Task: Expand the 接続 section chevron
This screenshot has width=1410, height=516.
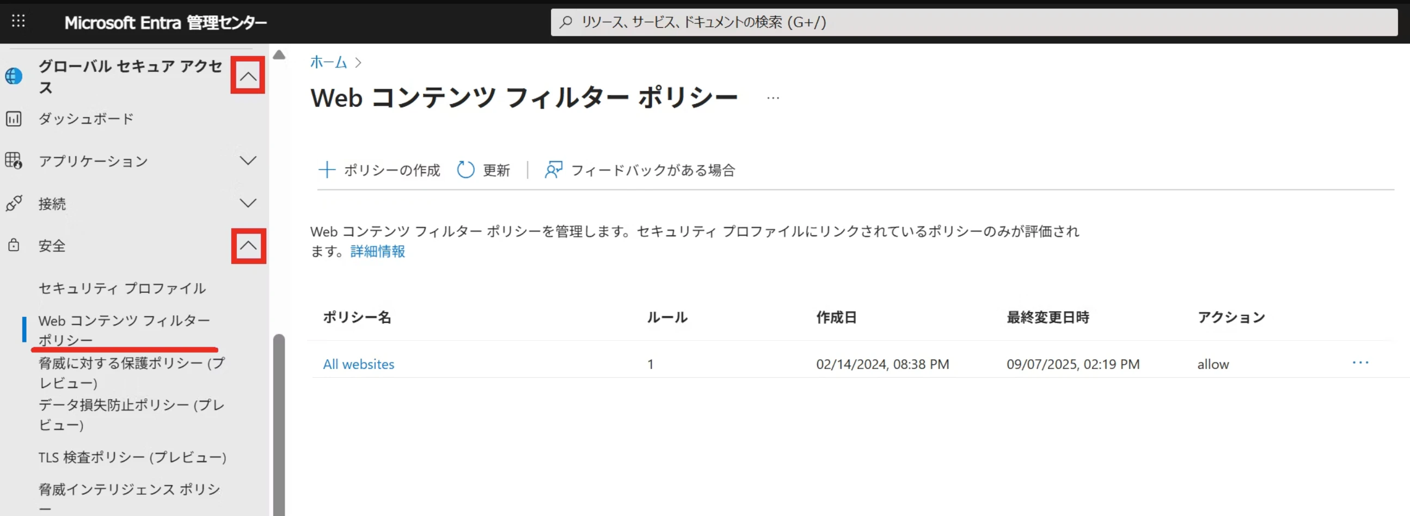Action: 248,204
